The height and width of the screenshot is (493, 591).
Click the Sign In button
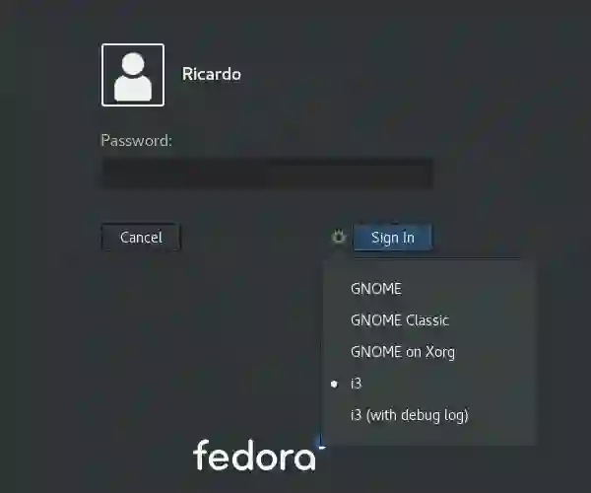(x=393, y=238)
